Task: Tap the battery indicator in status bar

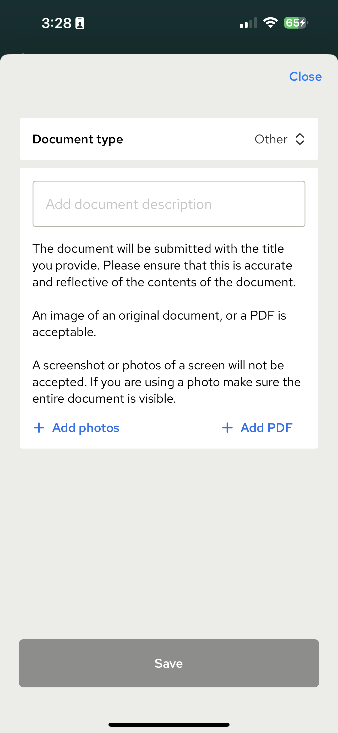Action: (x=296, y=23)
